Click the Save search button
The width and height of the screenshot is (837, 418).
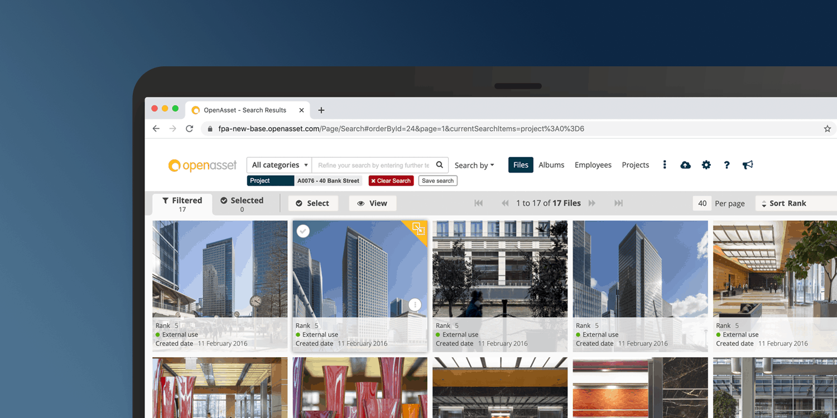coord(437,181)
